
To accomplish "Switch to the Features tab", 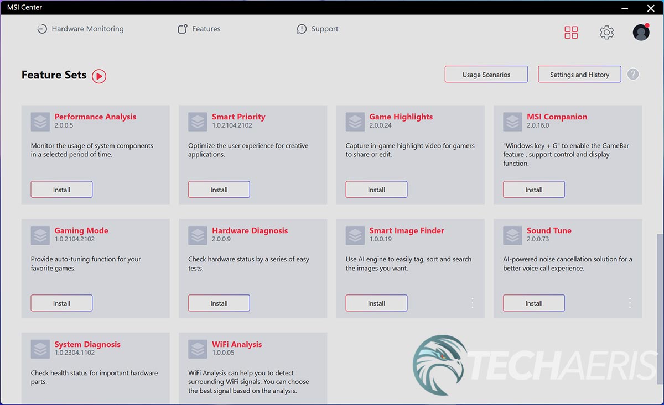I will tap(199, 29).
